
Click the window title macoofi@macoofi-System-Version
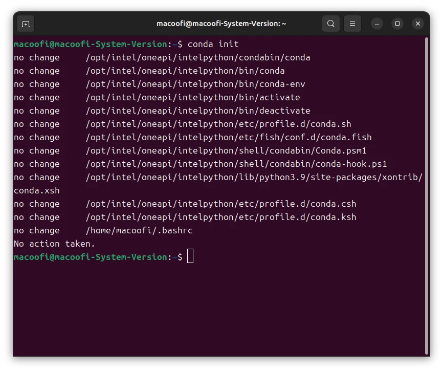click(x=221, y=24)
